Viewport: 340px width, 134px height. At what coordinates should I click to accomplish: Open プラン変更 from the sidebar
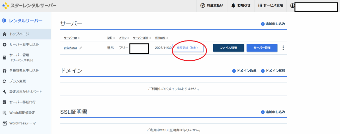click(18, 81)
